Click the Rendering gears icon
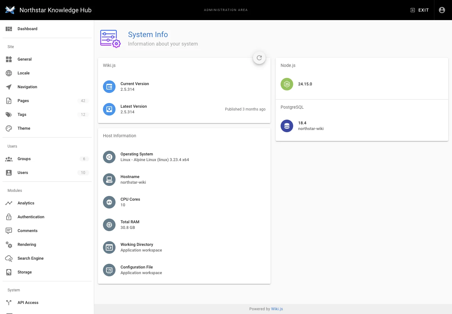The image size is (452, 314). coord(9,245)
